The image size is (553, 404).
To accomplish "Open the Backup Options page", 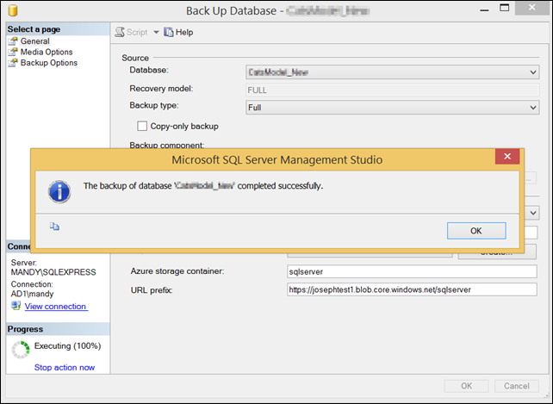I will tap(48, 63).
